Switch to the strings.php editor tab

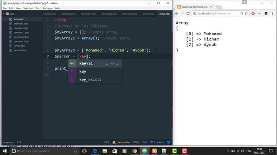pos(148,14)
